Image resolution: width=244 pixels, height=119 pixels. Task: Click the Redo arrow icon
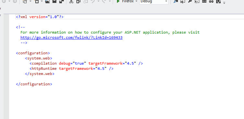(x=104, y=1)
